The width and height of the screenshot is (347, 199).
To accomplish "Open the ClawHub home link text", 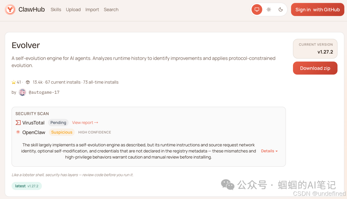I will point(31,10).
